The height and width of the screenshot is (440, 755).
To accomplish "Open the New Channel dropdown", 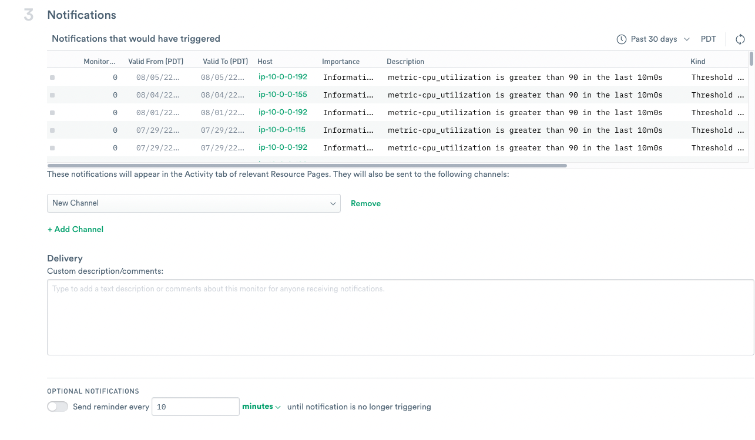I will pyautogui.click(x=194, y=203).
